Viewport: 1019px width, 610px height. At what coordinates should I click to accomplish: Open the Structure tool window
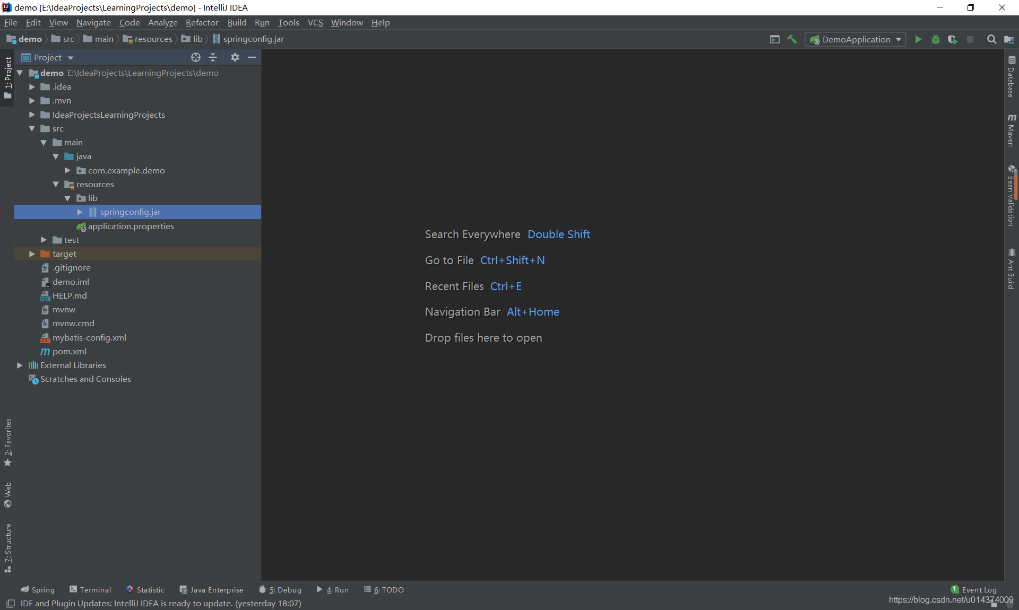click(x=7, y=547)
